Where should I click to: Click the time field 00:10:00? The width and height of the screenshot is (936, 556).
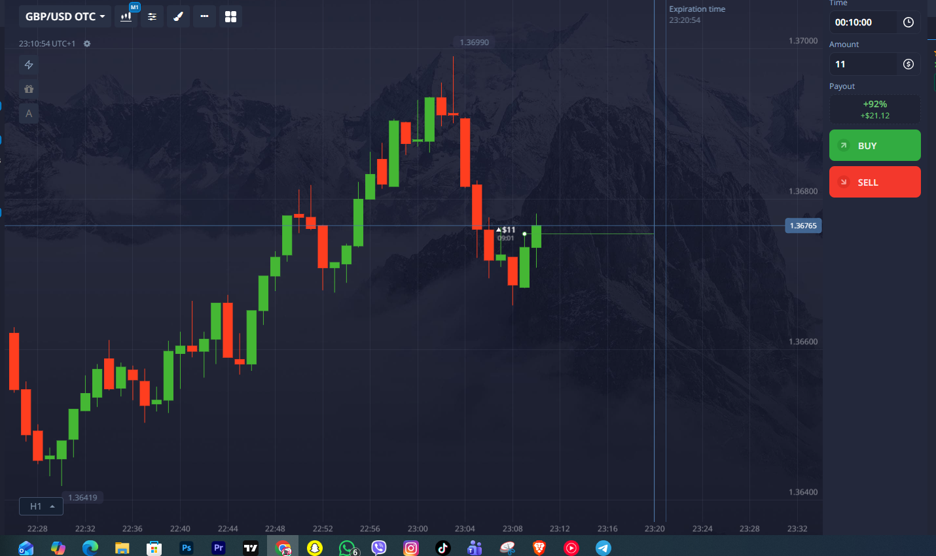[863, 22]
